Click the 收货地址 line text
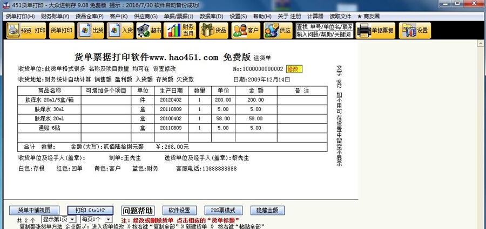The width and height of the screenshot is (486, 229). click(106, 80)
